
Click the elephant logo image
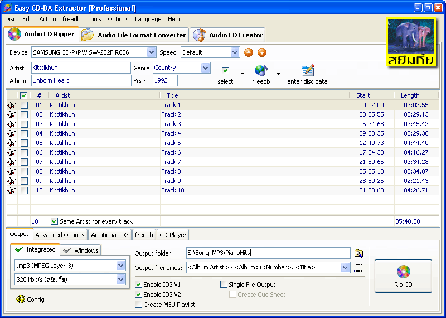(x=411, y=43)
